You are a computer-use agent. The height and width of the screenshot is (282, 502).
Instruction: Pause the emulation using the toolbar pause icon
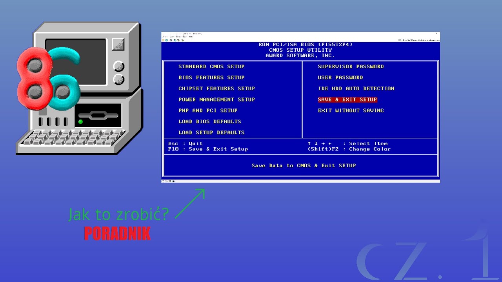click(163, 40)
